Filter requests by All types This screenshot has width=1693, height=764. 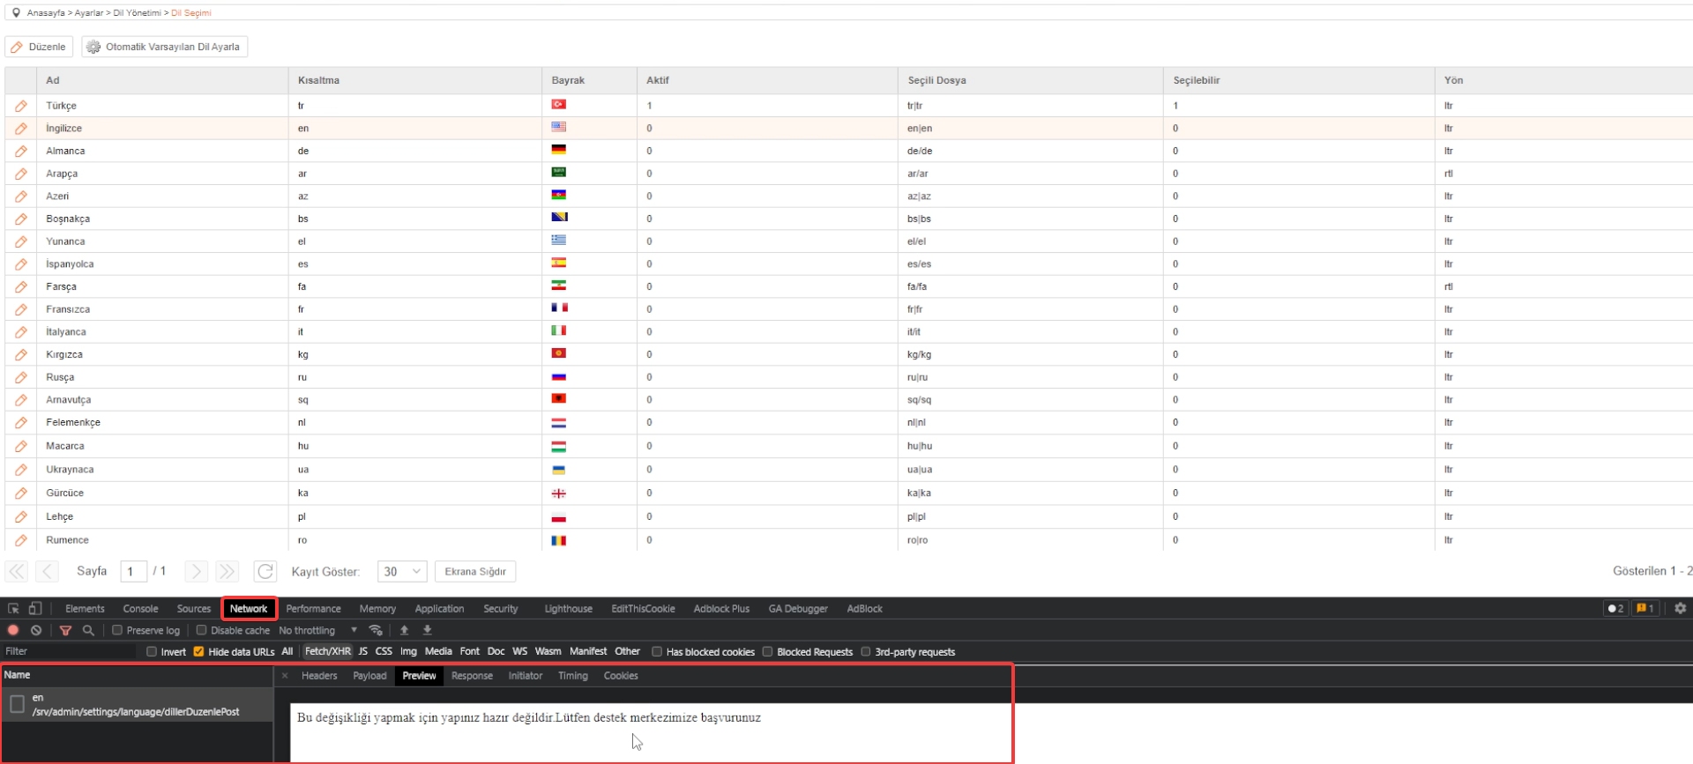[287, 652]
